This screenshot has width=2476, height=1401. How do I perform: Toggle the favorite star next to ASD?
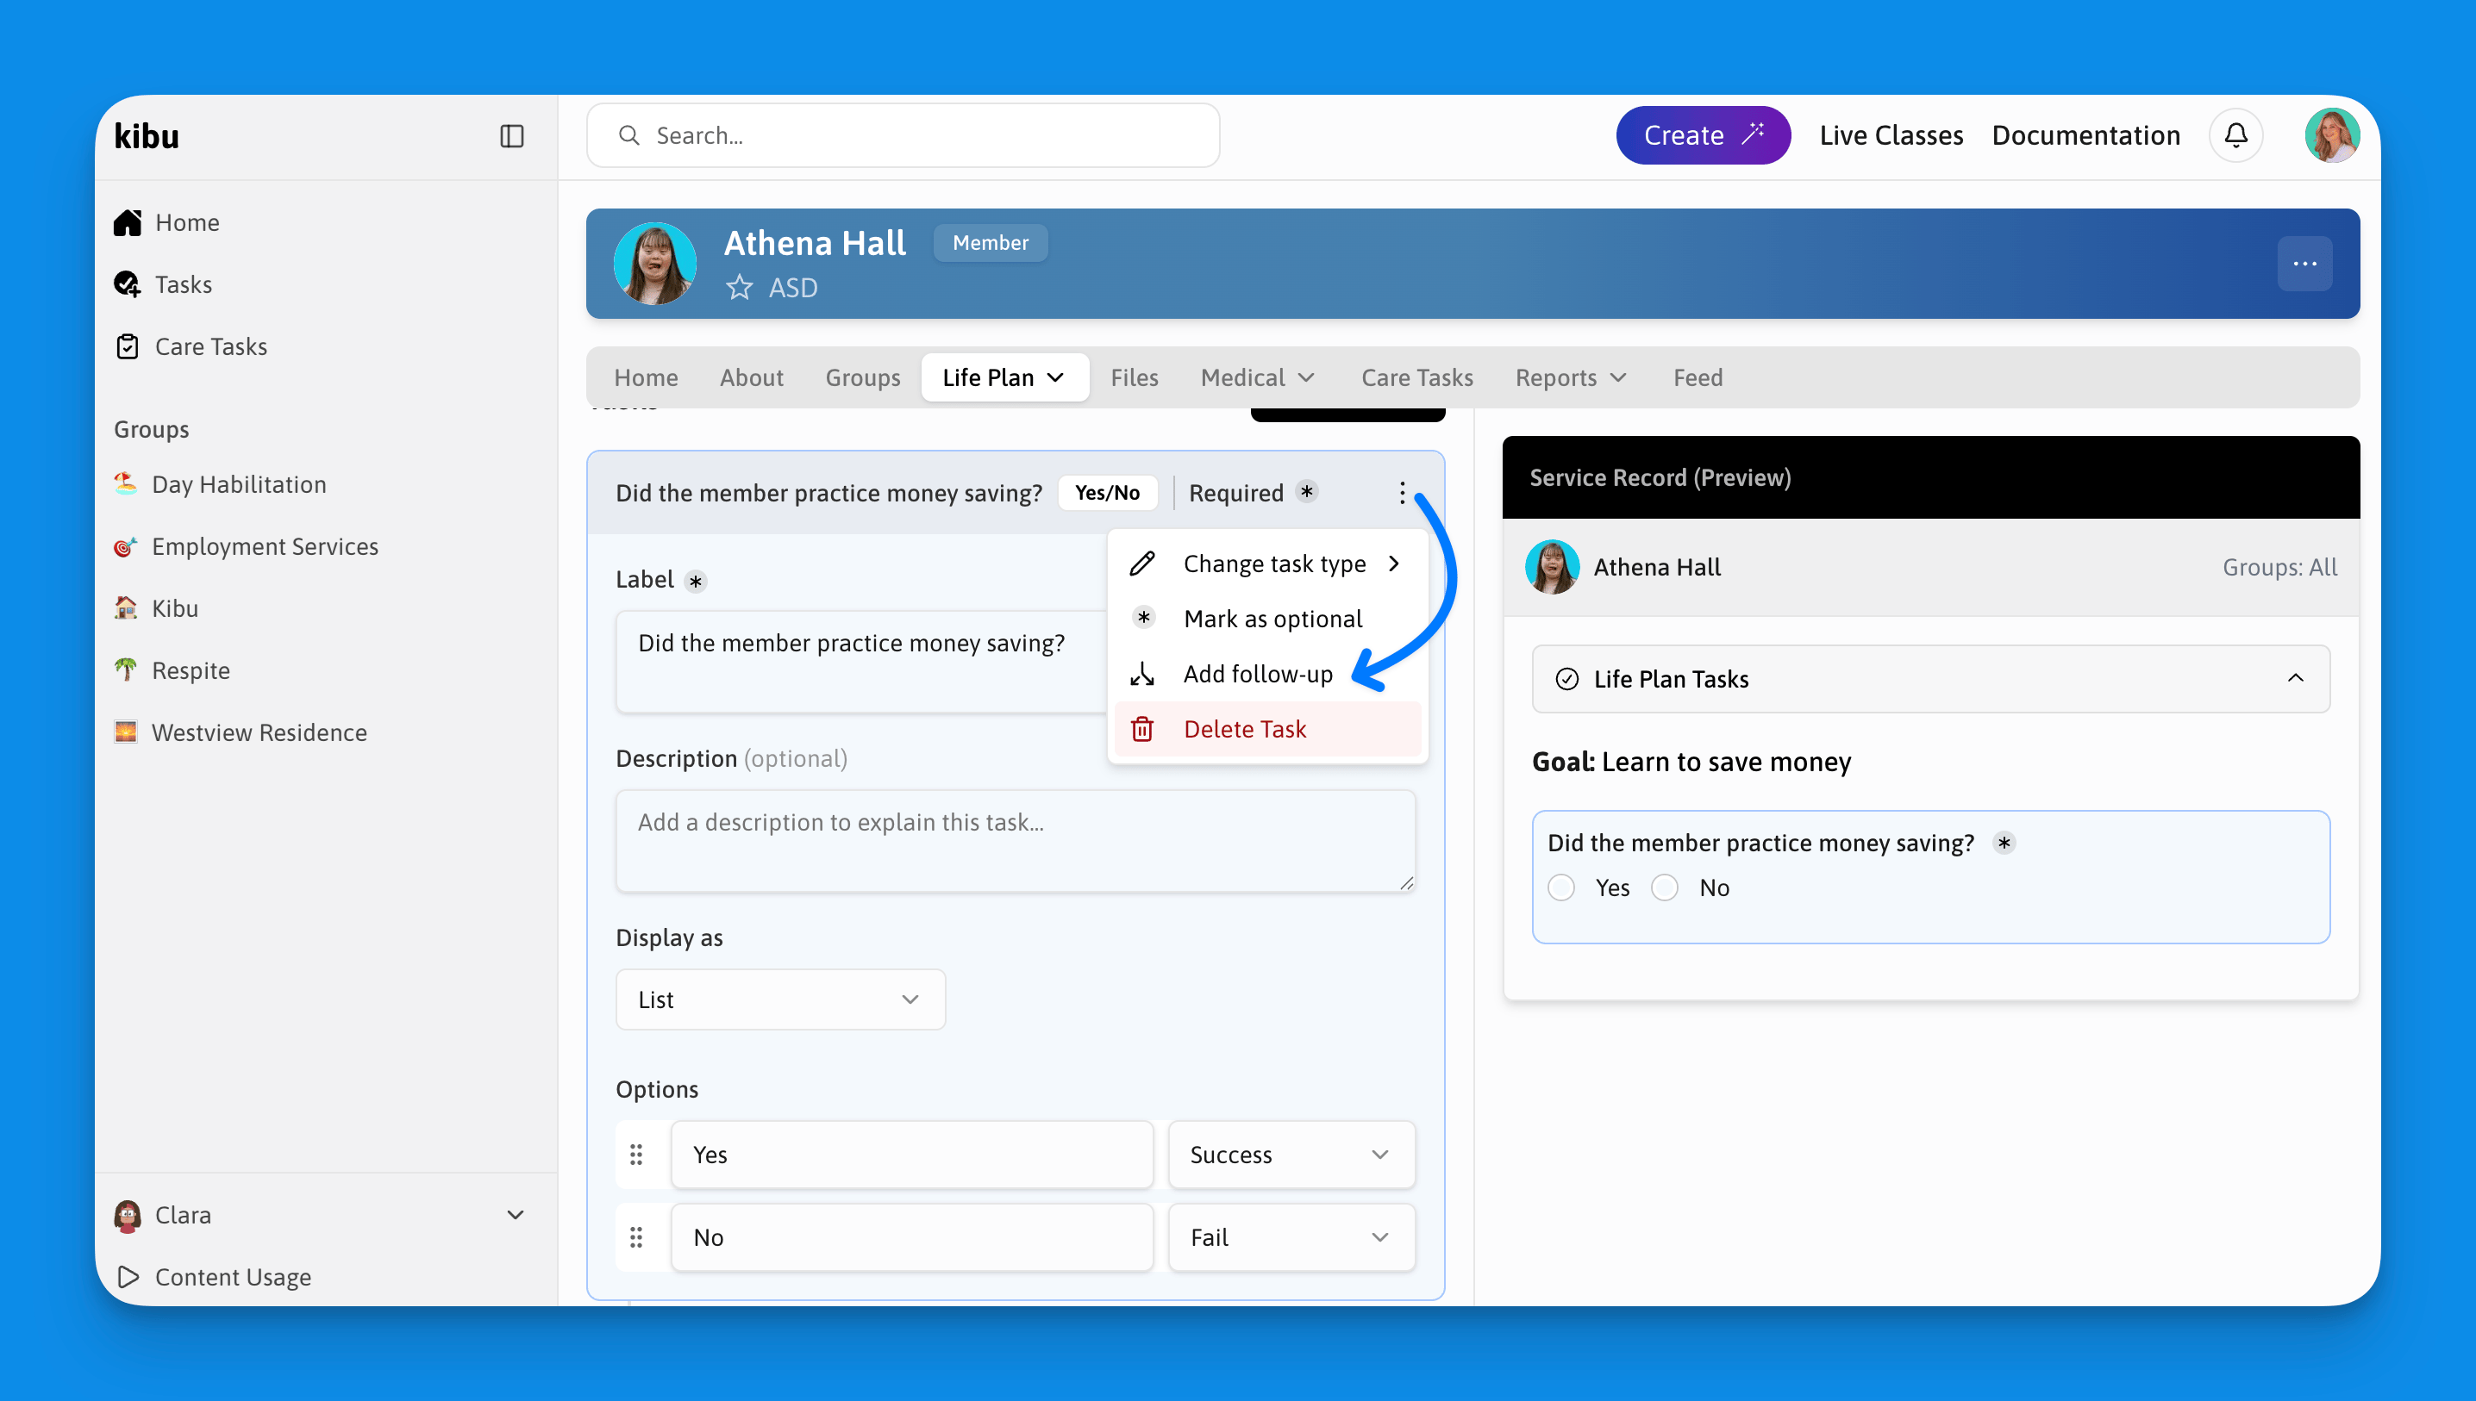pyautogui.click(x=740, y=288)
